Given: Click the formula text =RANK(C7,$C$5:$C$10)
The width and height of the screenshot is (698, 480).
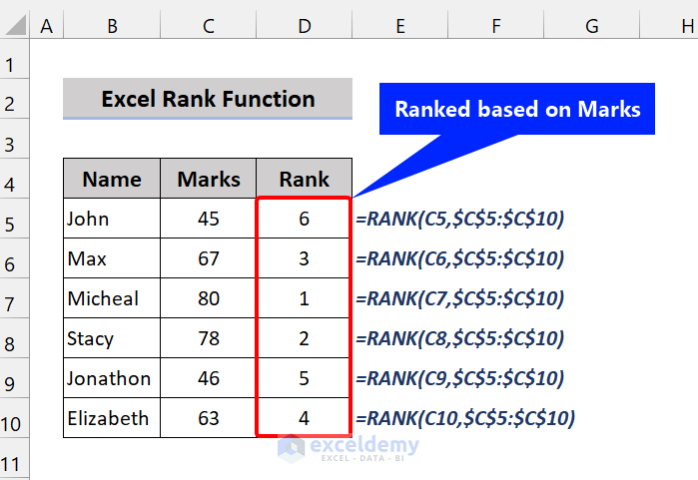Looking at the screenshot, I should (x=460, y=298).
